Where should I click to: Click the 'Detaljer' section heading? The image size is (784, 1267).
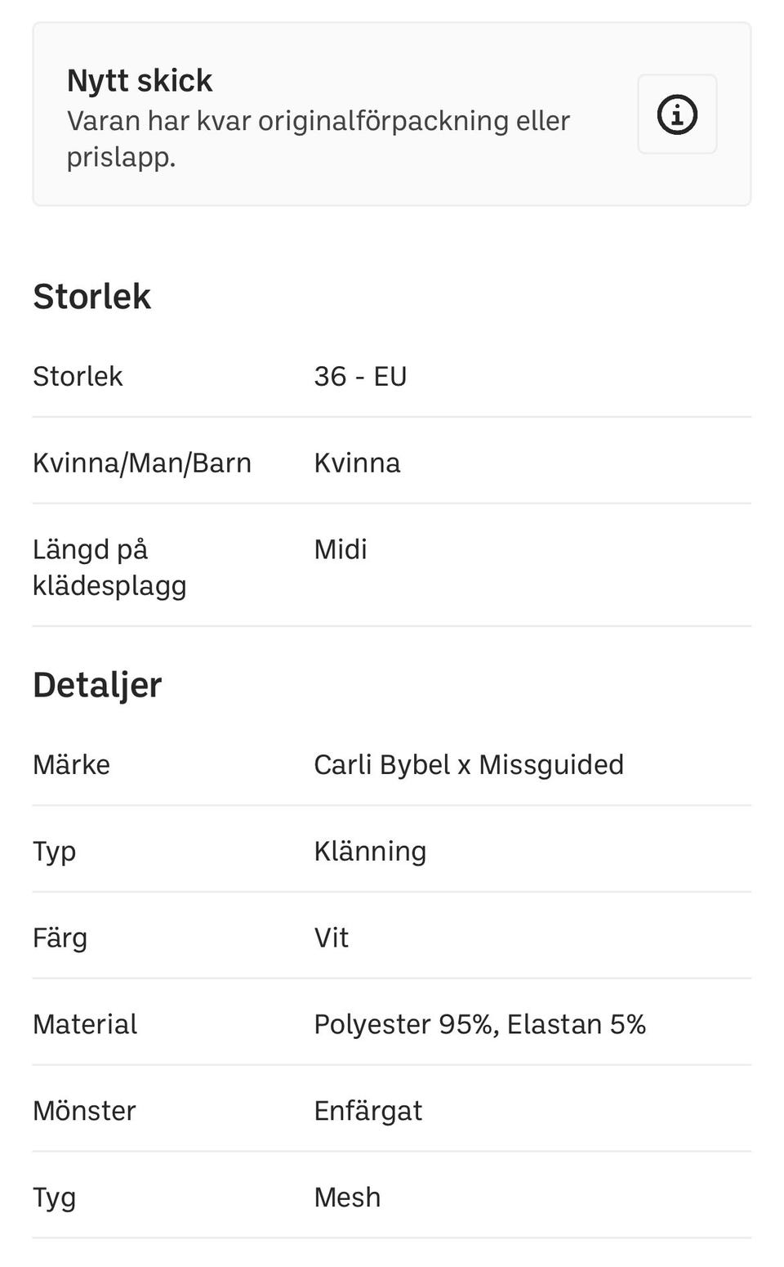click(97, 684)
